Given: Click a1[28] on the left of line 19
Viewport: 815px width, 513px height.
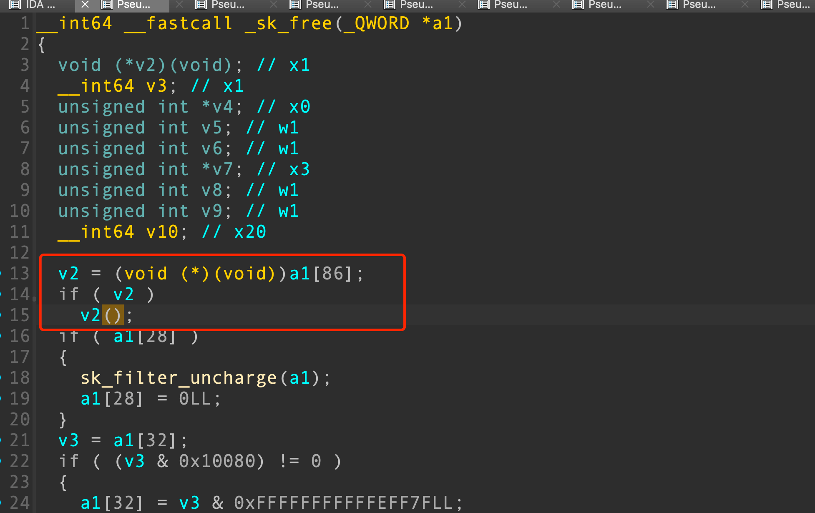Looking at the screenshot, I should [112, 399].
